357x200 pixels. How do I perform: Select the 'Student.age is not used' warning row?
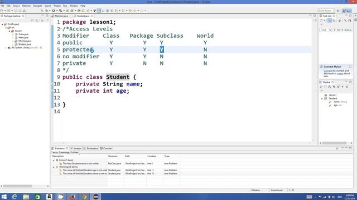click(115, 170)
